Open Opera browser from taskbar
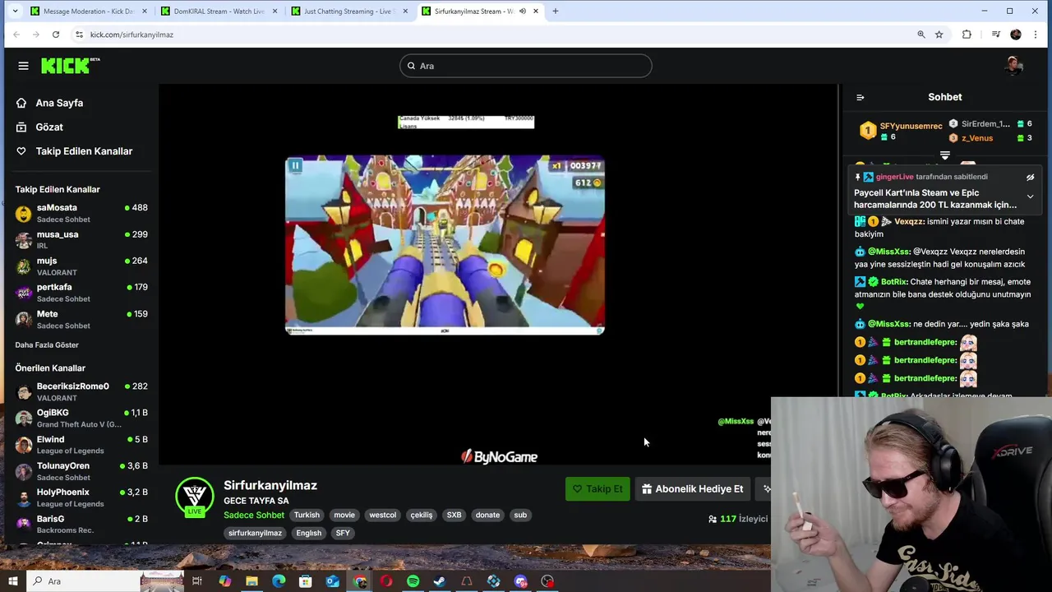 click(386, 581)
